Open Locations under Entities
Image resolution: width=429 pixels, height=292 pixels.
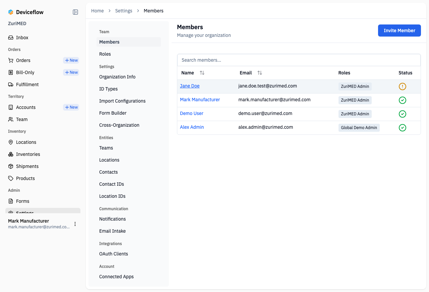pyautogui.click(x=129, y=160)
